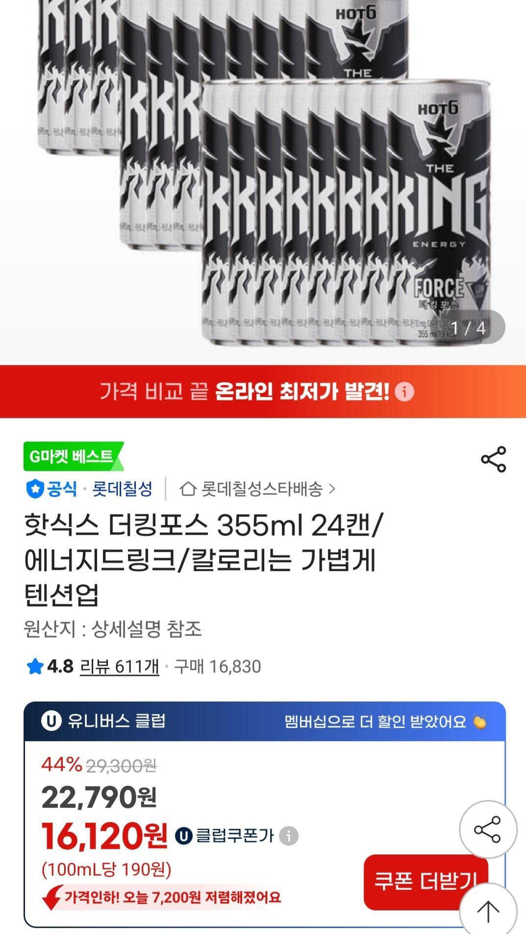Screen dimensions: 526x934
Task: Tap the floating round share button
Action: (x=488, y=830)
